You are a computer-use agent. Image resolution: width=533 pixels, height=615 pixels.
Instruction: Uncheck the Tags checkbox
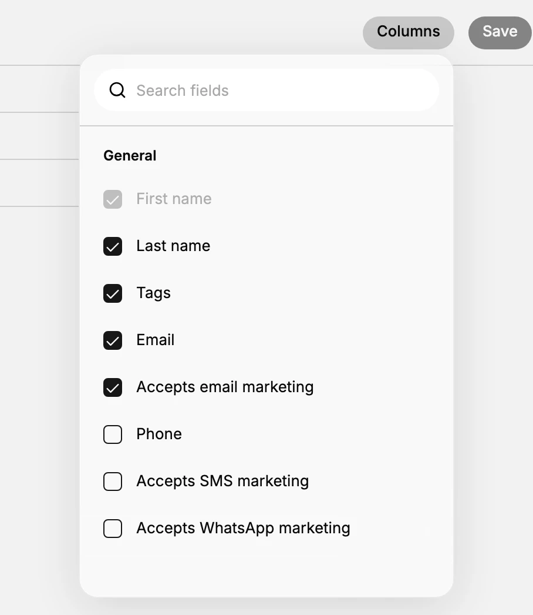click(113, 293)
